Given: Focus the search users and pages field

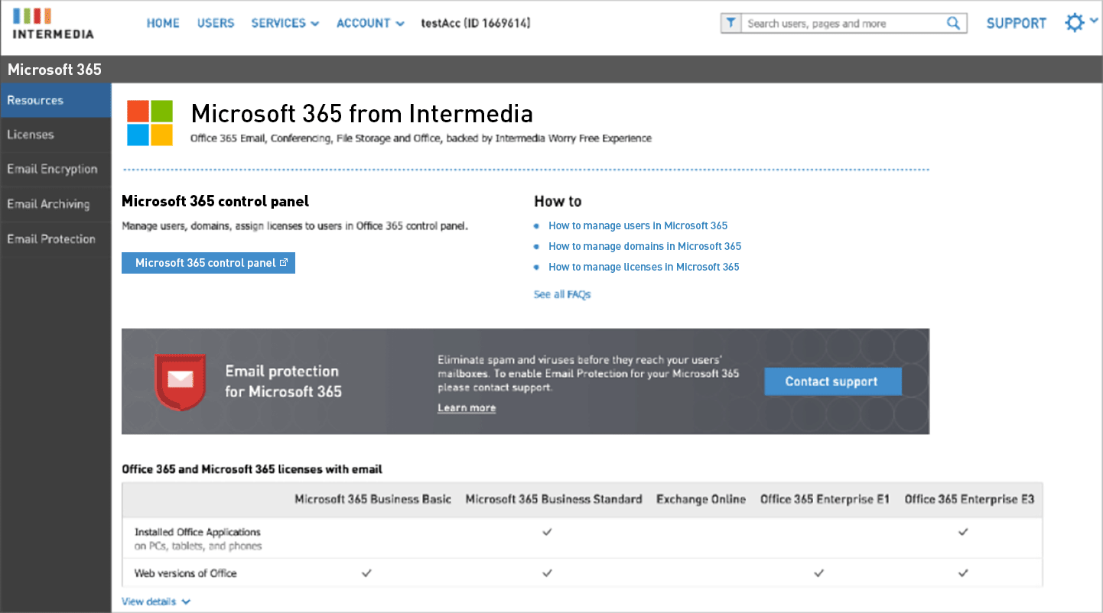Looking at the screenshot, I should [844, 24].
